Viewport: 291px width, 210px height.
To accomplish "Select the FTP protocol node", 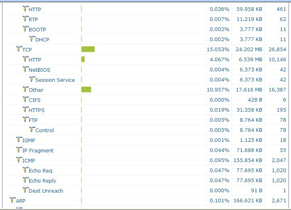I will tap(33, 120).
